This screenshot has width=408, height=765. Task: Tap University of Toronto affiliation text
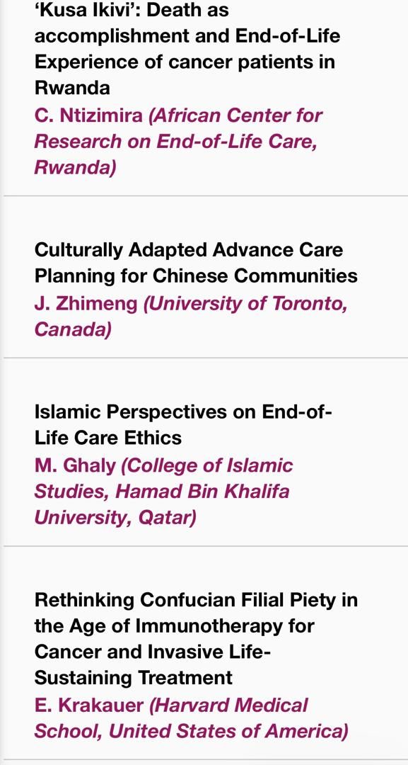click(x=245, y=304)
